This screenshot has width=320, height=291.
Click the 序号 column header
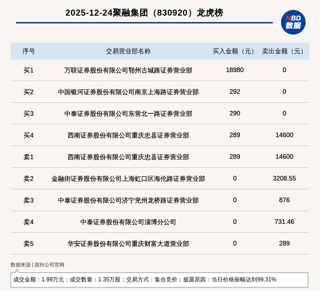coord(28,51)
